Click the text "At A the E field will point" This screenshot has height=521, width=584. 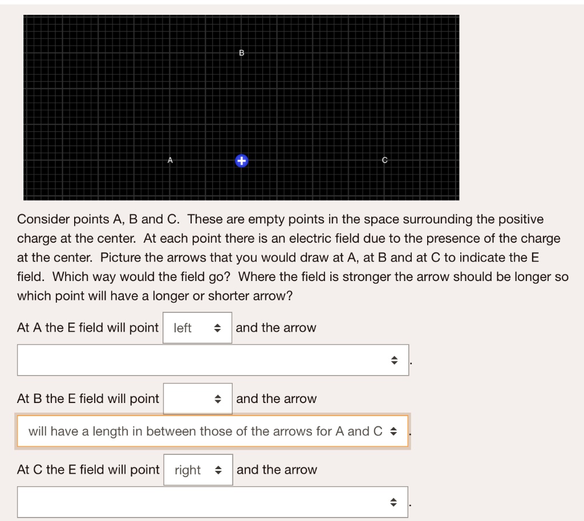coord(87,328)
